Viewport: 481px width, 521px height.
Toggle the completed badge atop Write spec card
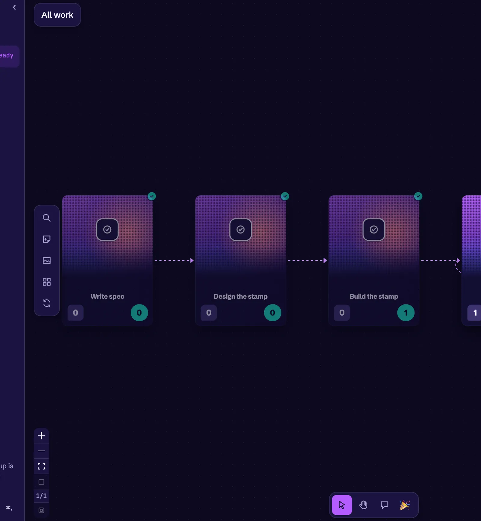tap(152, 196)
